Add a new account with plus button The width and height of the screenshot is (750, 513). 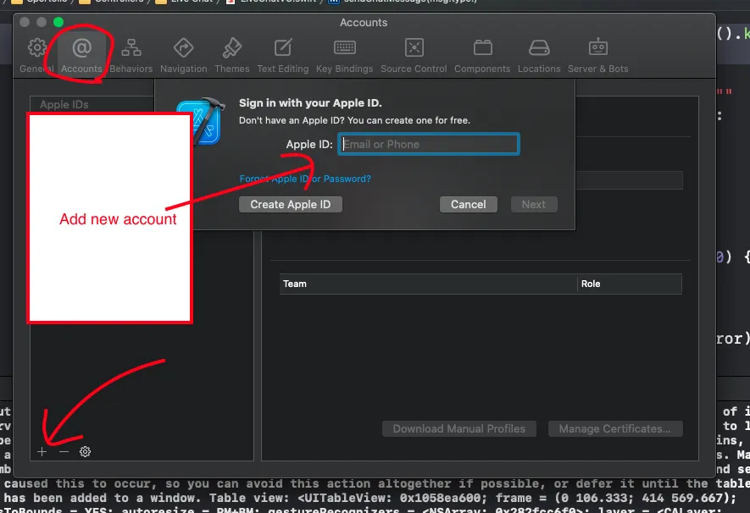pos(42,451)
